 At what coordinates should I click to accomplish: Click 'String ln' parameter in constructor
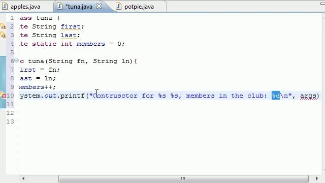point(111,61)
